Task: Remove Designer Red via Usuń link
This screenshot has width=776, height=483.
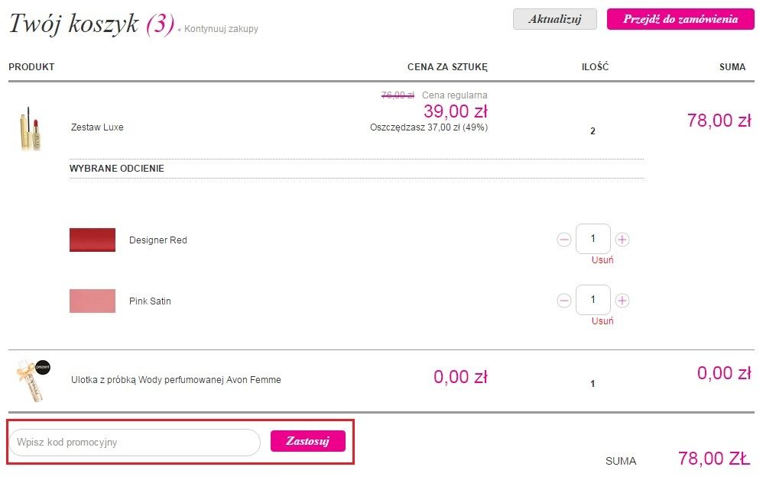Action: click(x=602, y=260)
